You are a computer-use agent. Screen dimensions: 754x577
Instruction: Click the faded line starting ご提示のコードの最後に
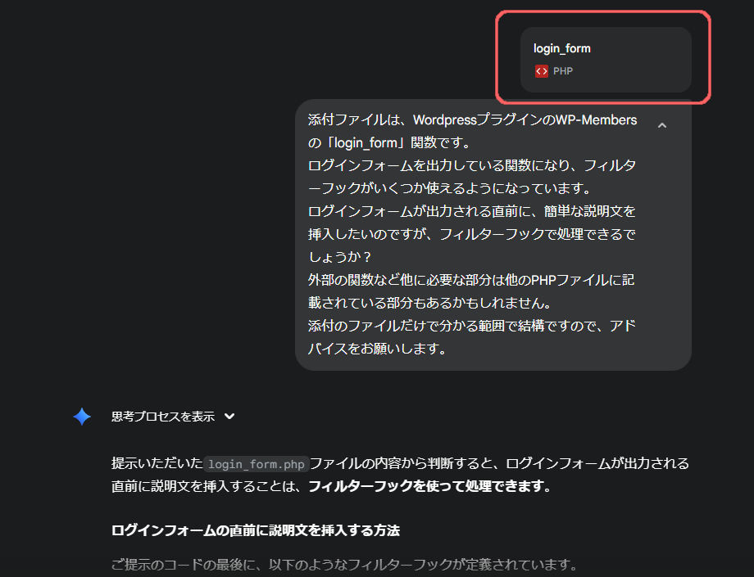point(344,565)
